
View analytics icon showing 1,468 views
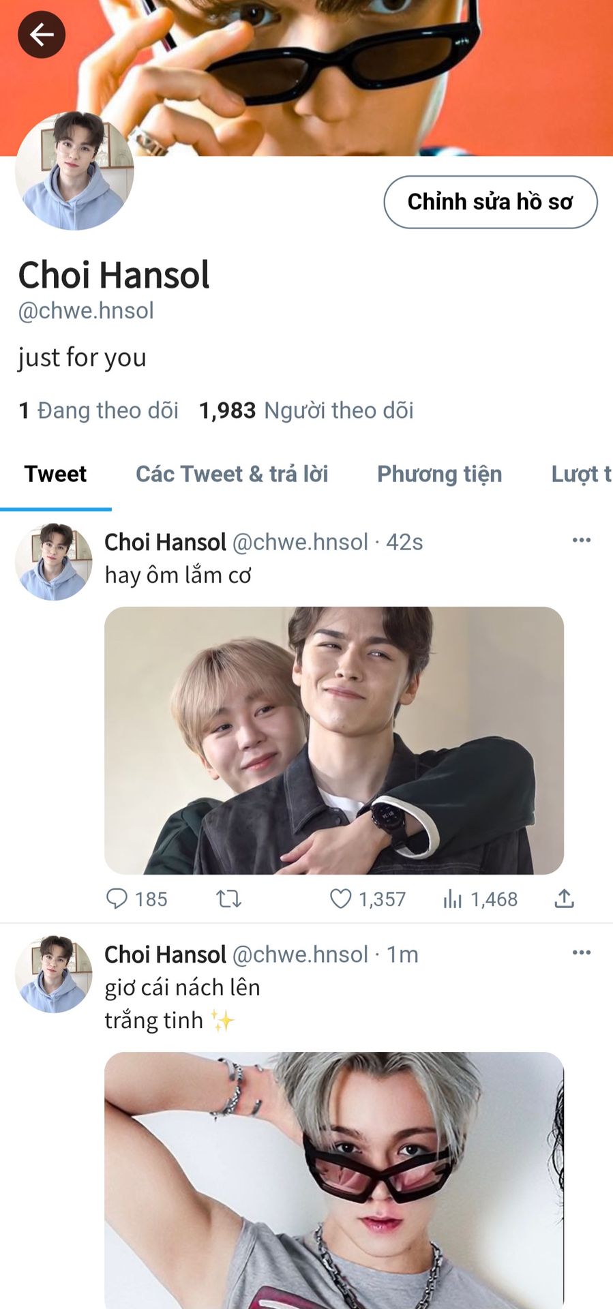[453, 899]
